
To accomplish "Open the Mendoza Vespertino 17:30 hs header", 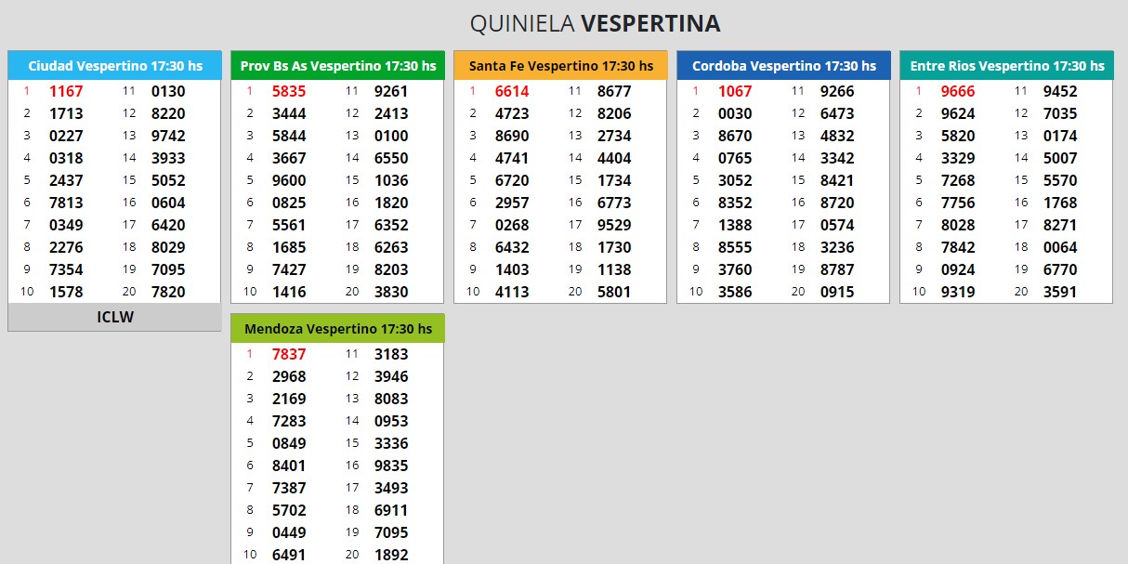I will click(337, 329).
